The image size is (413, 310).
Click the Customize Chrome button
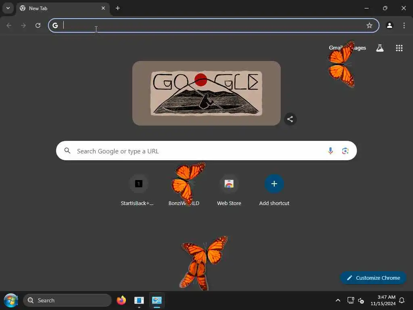tap(373, 278)
